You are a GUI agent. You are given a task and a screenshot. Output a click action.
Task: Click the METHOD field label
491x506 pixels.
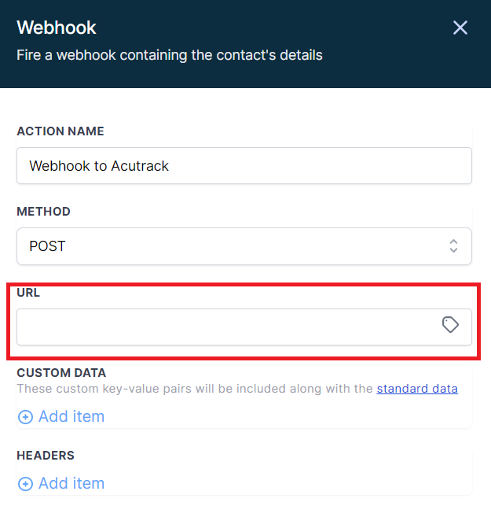(x=43, y=212)
